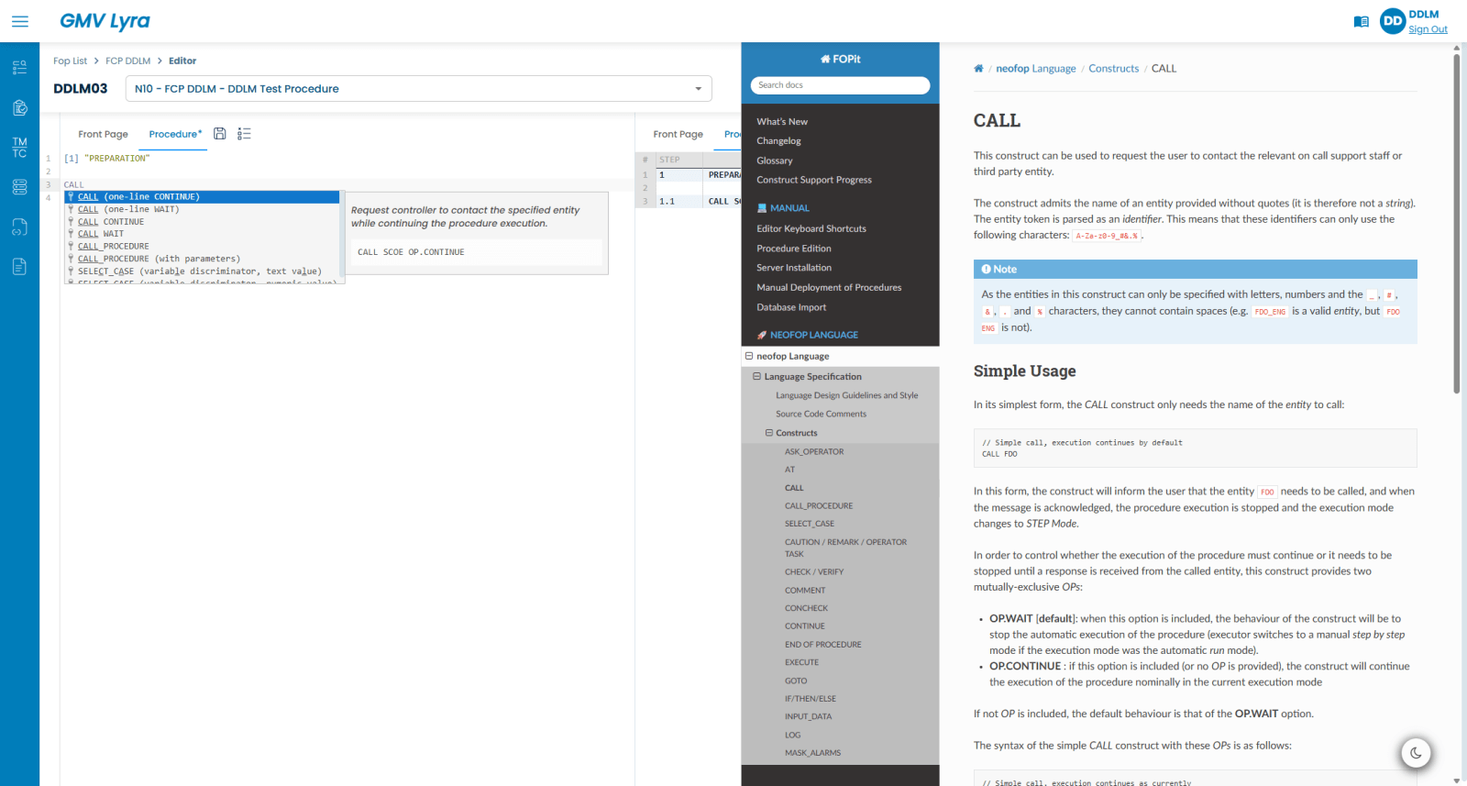Toggle dark mode with the moon button

(x=1416, y=753)
